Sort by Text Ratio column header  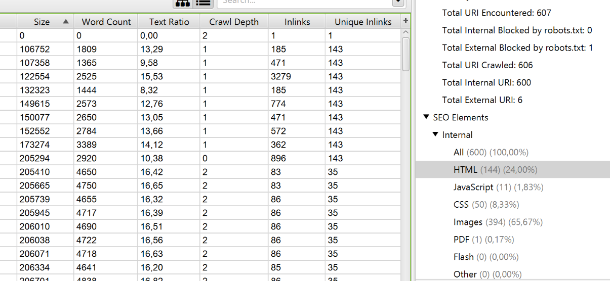coord(169,22)
